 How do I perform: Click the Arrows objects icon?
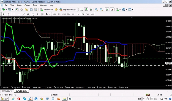point(47,14)
